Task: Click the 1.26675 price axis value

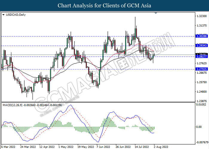Action: [x=202, y=73]
